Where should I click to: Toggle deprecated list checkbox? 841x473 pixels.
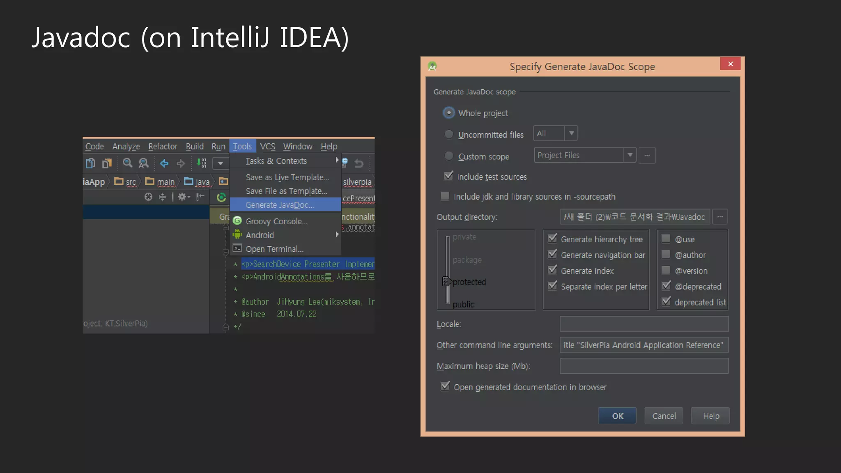pos(666,301)
